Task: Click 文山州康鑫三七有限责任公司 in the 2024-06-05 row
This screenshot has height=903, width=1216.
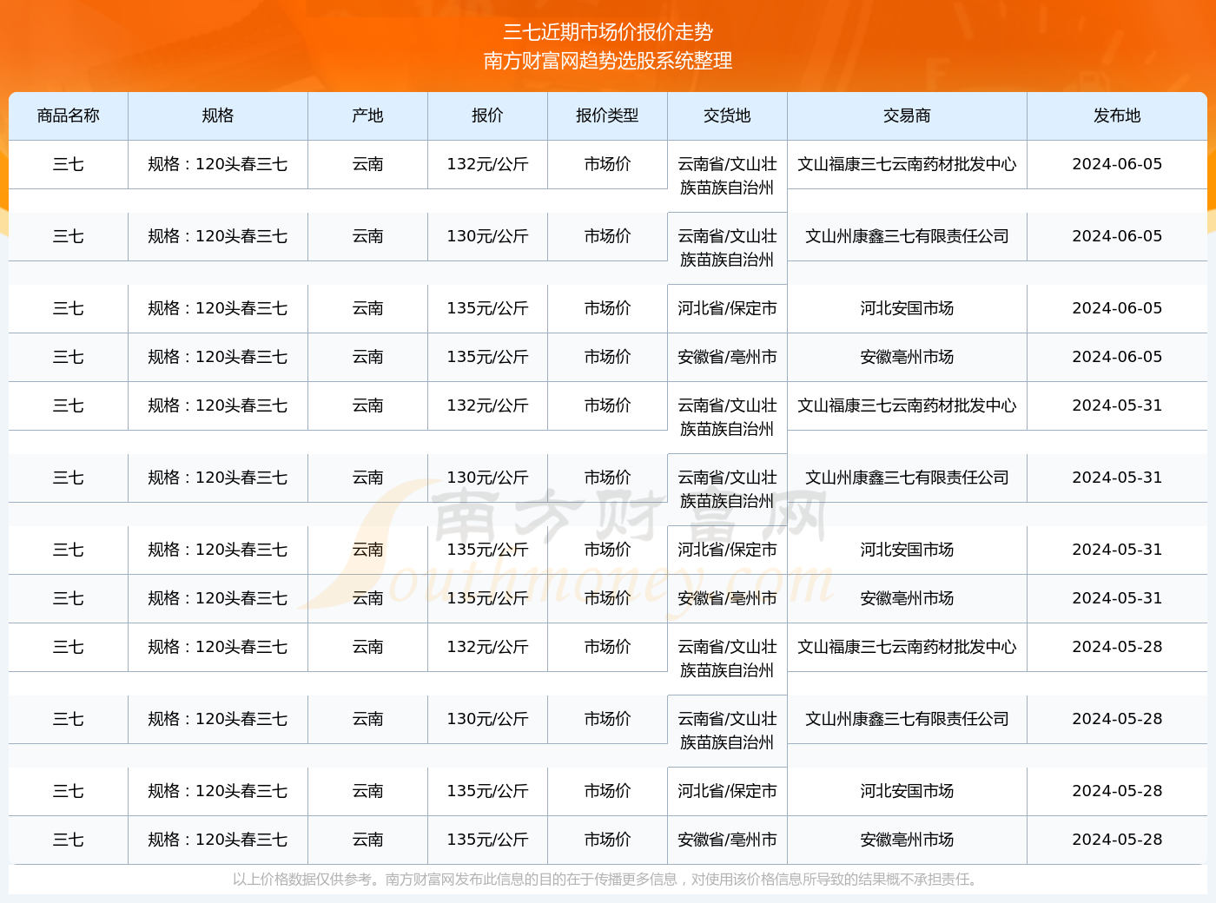Action: click(x=908, y=236)
